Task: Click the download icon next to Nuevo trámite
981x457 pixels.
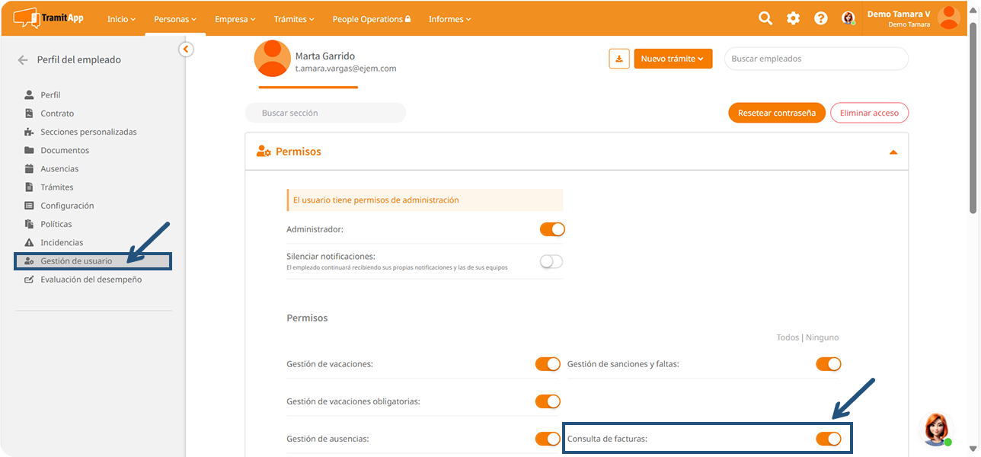Action: tap(619, 59)
